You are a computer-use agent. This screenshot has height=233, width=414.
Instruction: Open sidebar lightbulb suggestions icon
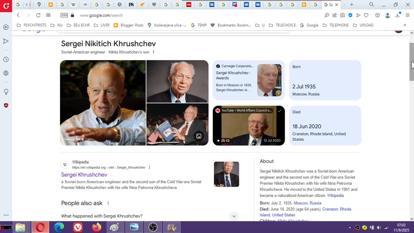[x=6, y=92]
